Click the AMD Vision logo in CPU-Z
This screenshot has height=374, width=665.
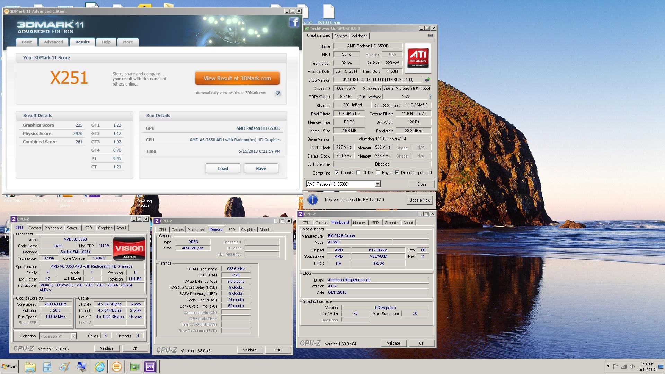pos(130,248)
